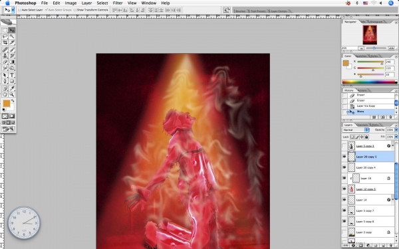The width and height of the screenshot is (399, 249).
Task: Select the Eraser tool
Action: [x=5, y=62]
